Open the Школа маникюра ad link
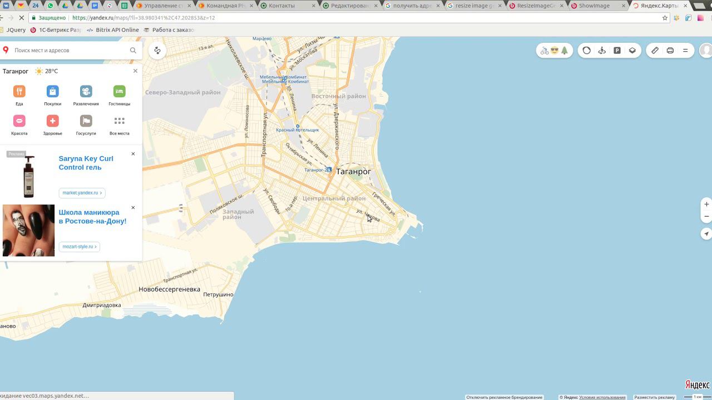 (x=92, y=217)
